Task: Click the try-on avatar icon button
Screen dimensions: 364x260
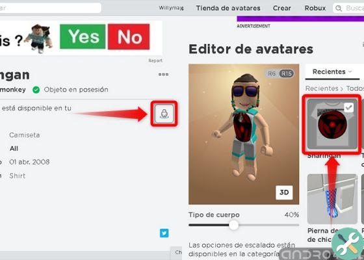Action: point(164,114)
